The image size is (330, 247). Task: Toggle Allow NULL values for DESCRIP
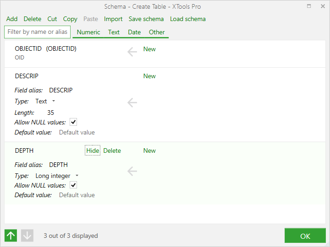click(x=73, y=122)
